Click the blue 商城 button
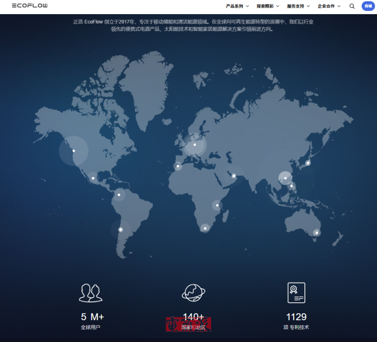The height and width of the screenshot is (342, 377). coord(368,6)
